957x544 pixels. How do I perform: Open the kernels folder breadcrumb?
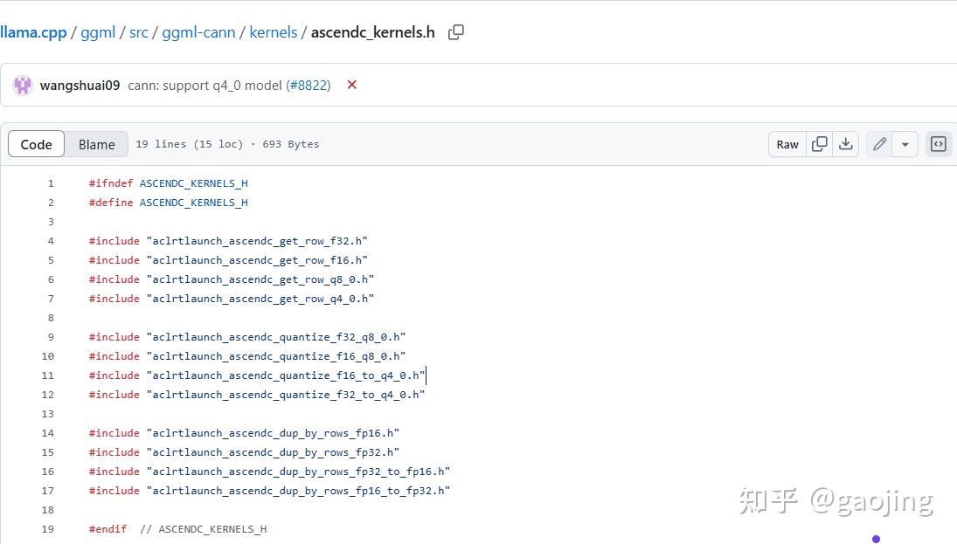tap(274, 32)
